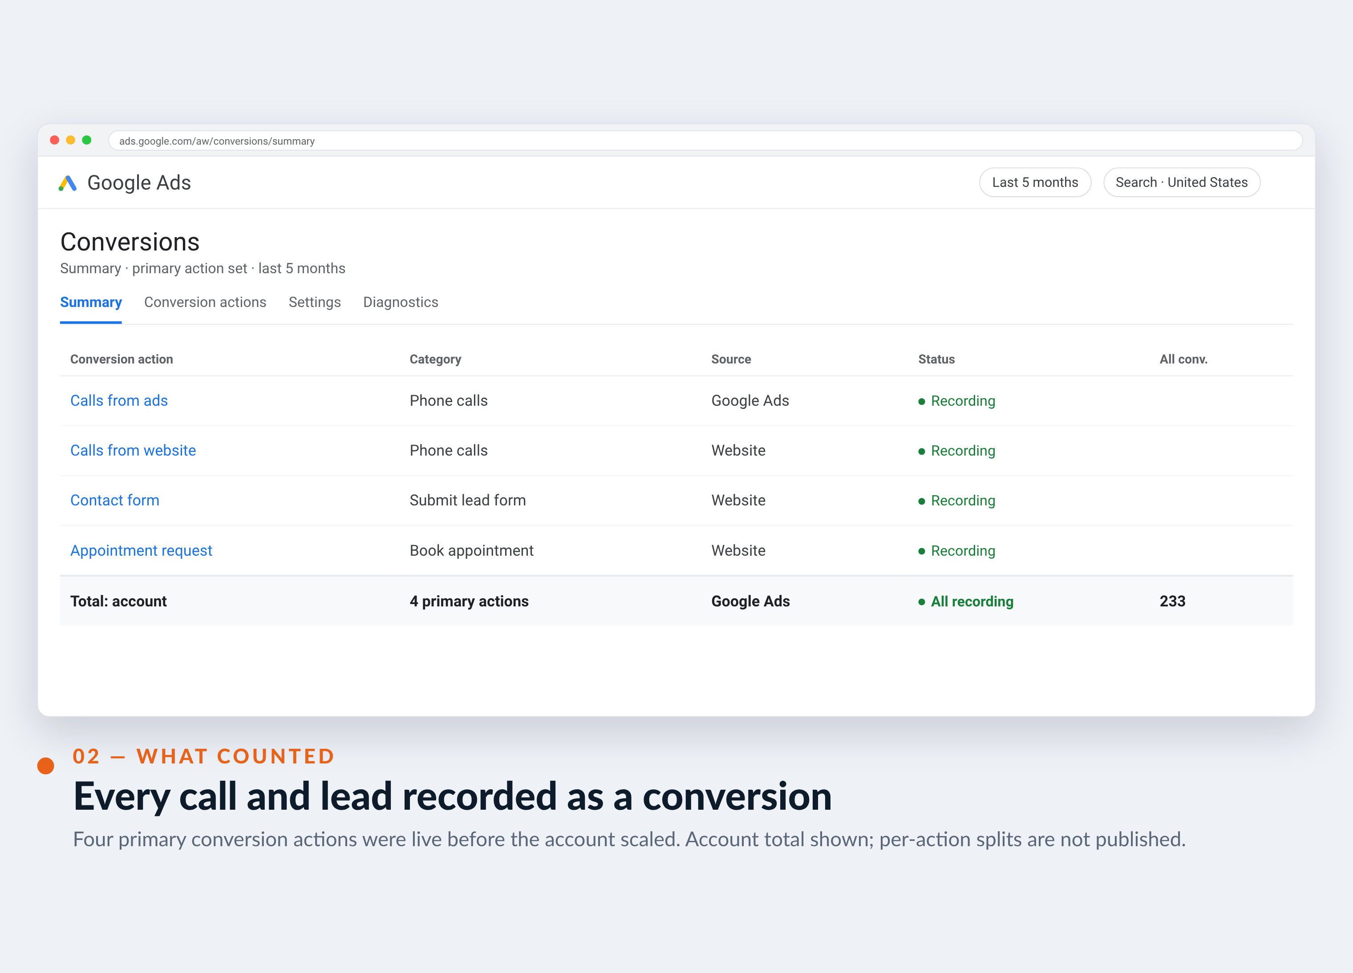1353x973 pixels.
Task: Click the Book appointment category cell
Action: [x=471, y=550]
